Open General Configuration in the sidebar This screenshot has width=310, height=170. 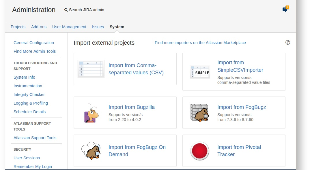click(34, 43)
